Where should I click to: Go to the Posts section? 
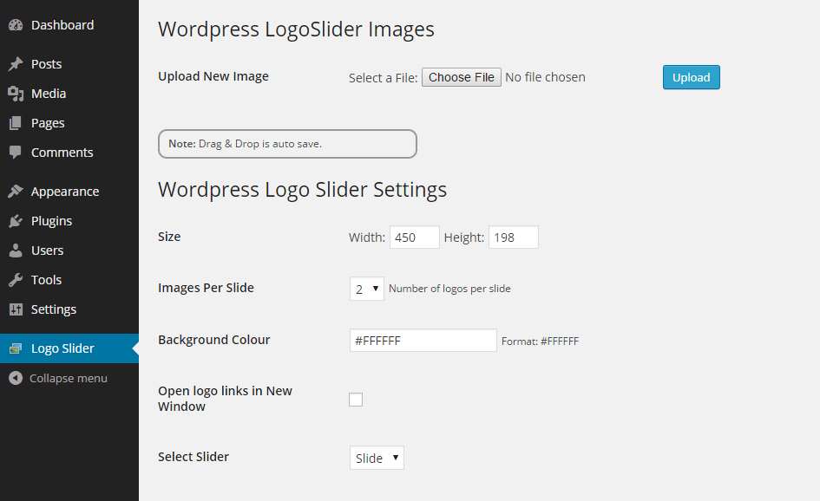[69, 64]
